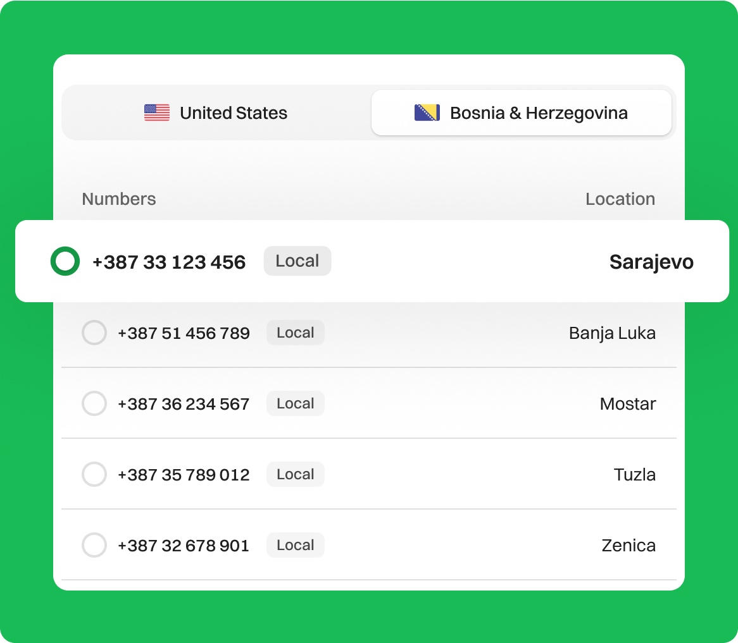
Task: Select the Sarajevo number radio button
Action: 65,262
